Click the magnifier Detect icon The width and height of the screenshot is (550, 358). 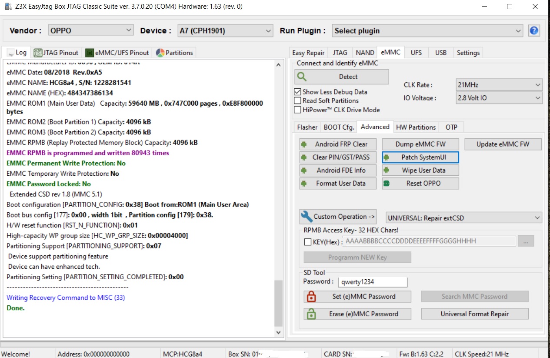302,77
